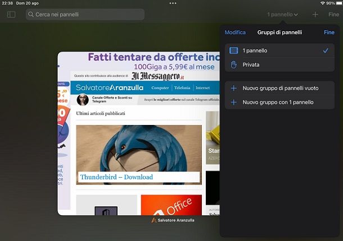Click the Aranzulla favicon below thumbnail
The height and width of the screenshot is (241, 343).
(x=154, y=220)
